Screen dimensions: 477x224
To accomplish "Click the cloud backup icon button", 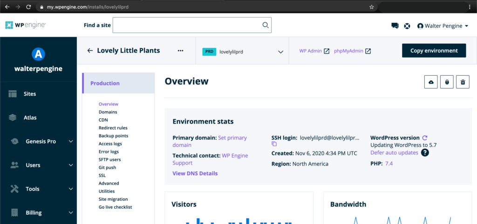I will point(431,82).
